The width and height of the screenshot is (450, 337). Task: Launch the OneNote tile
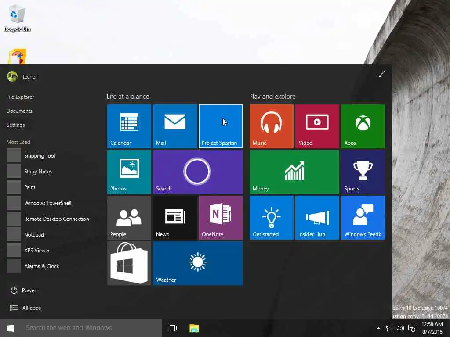point(221,218)
